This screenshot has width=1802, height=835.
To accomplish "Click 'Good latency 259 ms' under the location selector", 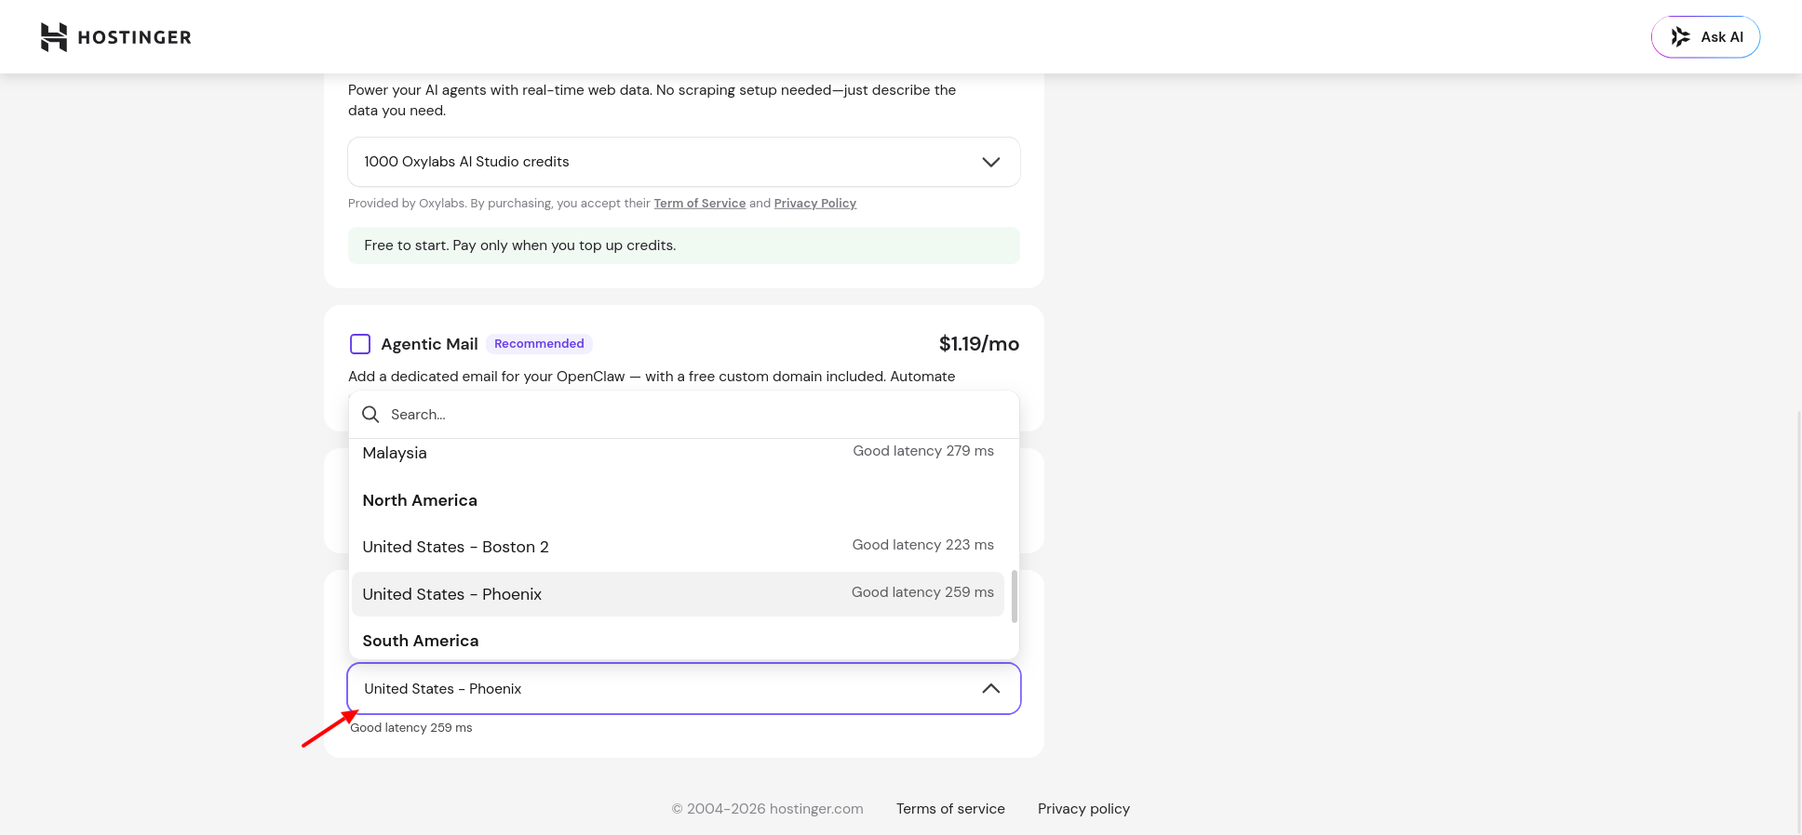I will click(x=411, y=728).
